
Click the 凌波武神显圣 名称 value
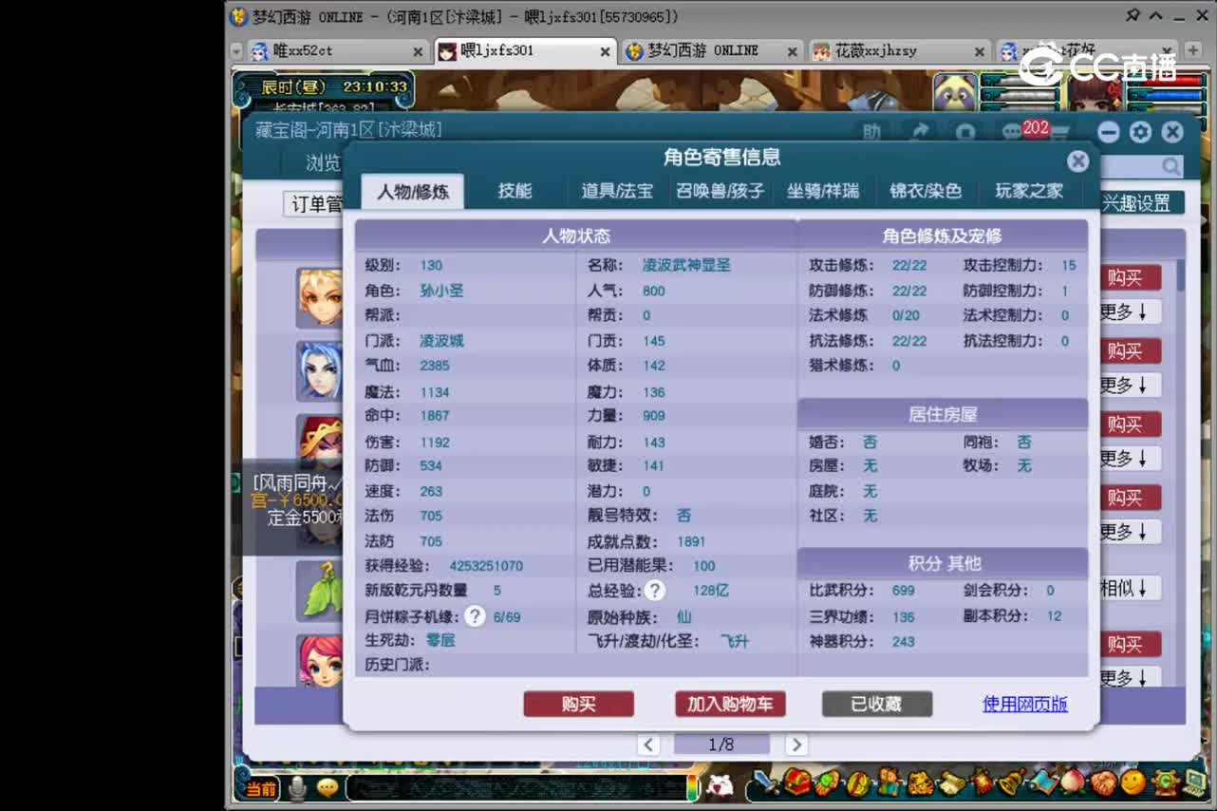[x=686, y=265]
